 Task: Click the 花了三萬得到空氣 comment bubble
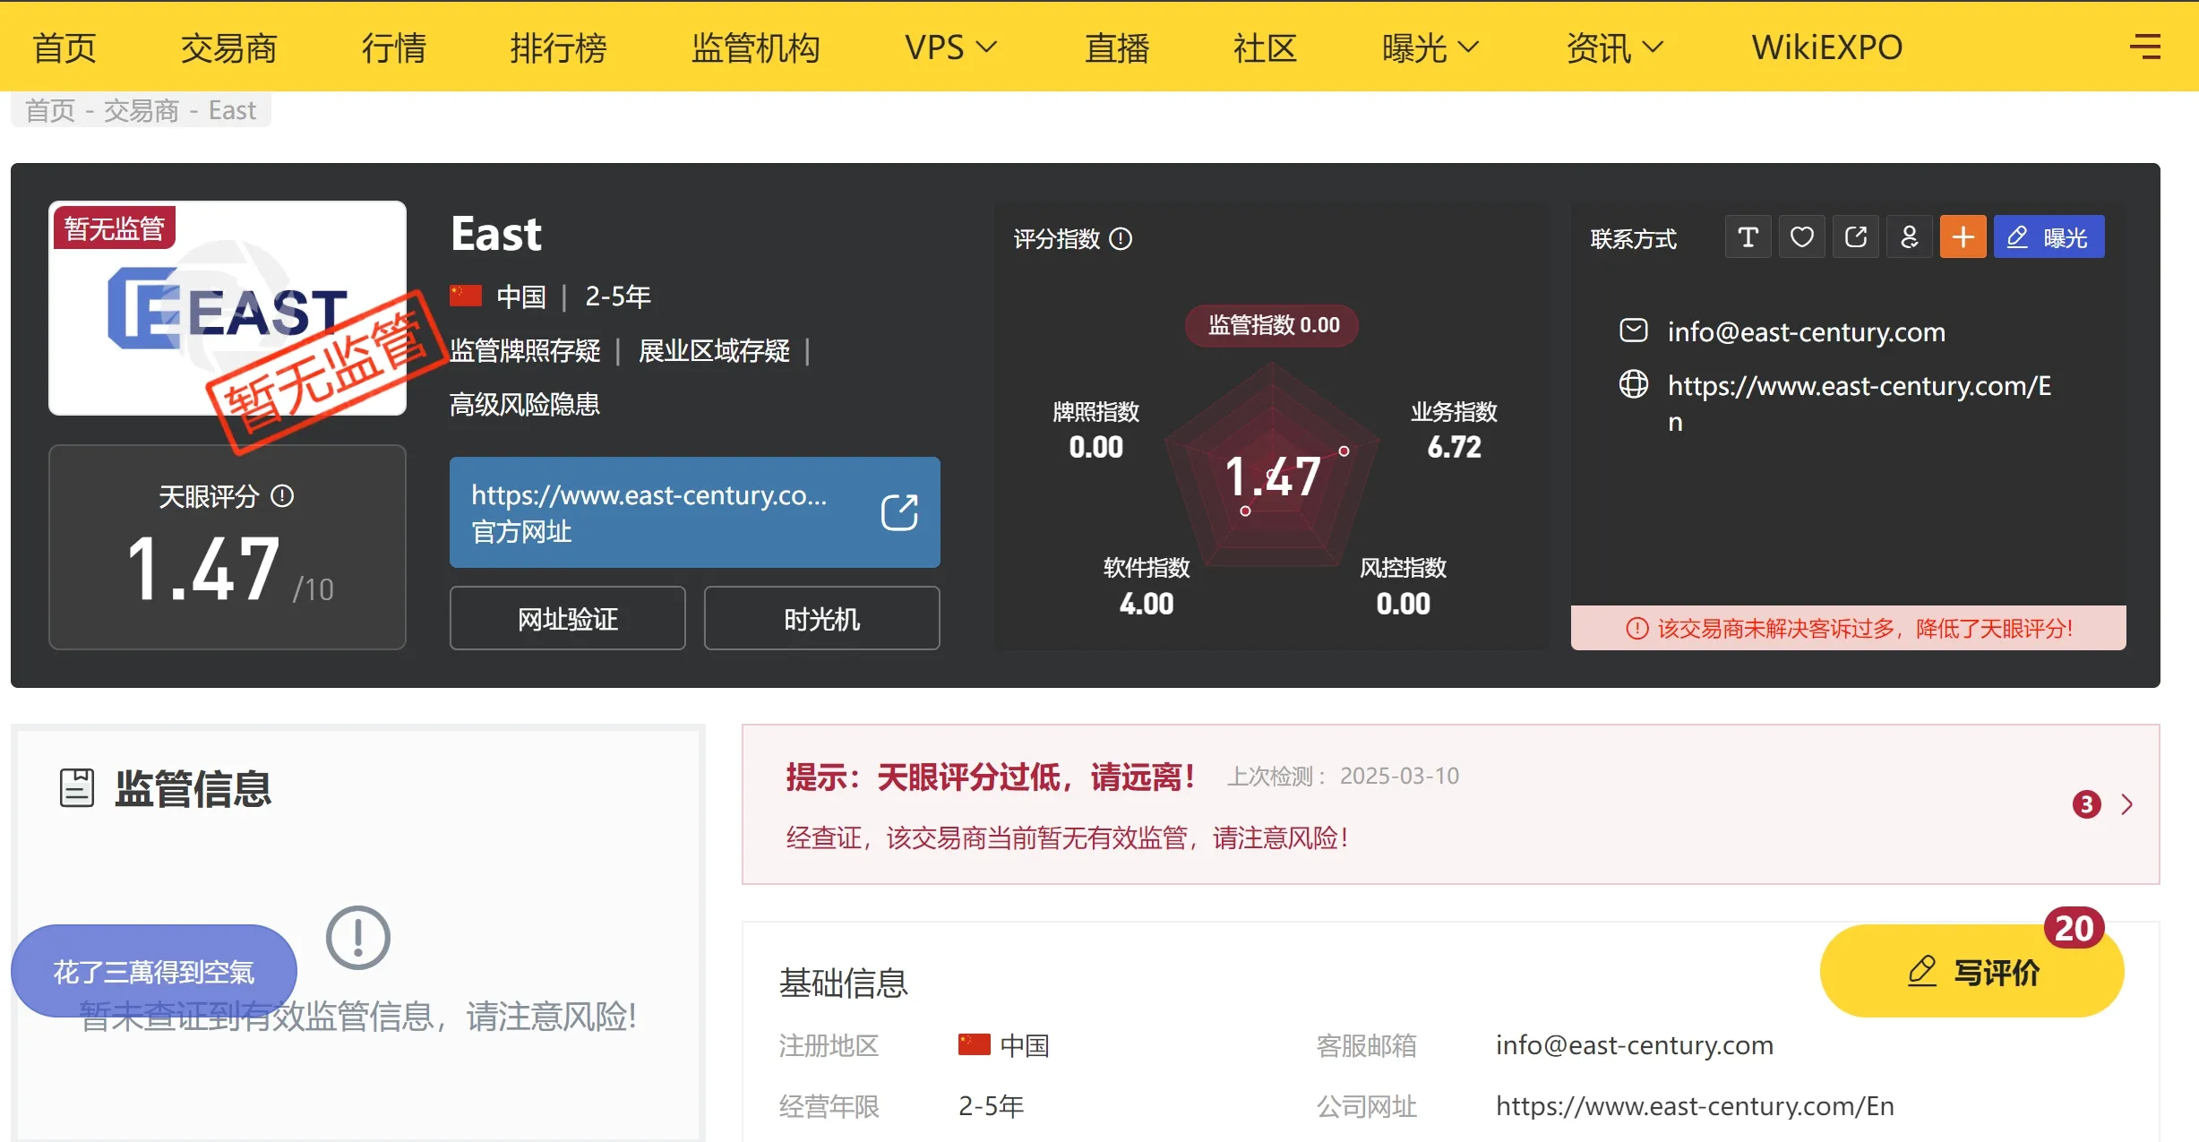pos(154,971)
